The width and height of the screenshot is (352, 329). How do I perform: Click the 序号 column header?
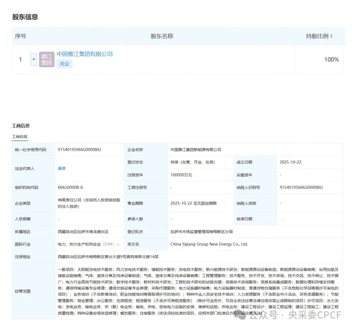[20, 36]
